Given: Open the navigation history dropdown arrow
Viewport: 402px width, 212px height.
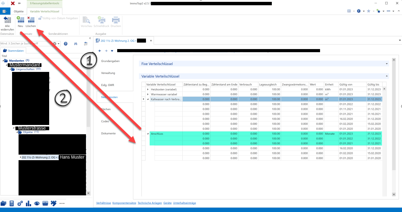Looking at the screenshot, I should point(112,51).
